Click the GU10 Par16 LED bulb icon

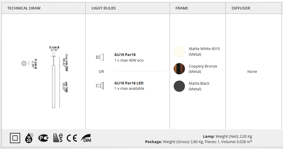coord(100,85)
